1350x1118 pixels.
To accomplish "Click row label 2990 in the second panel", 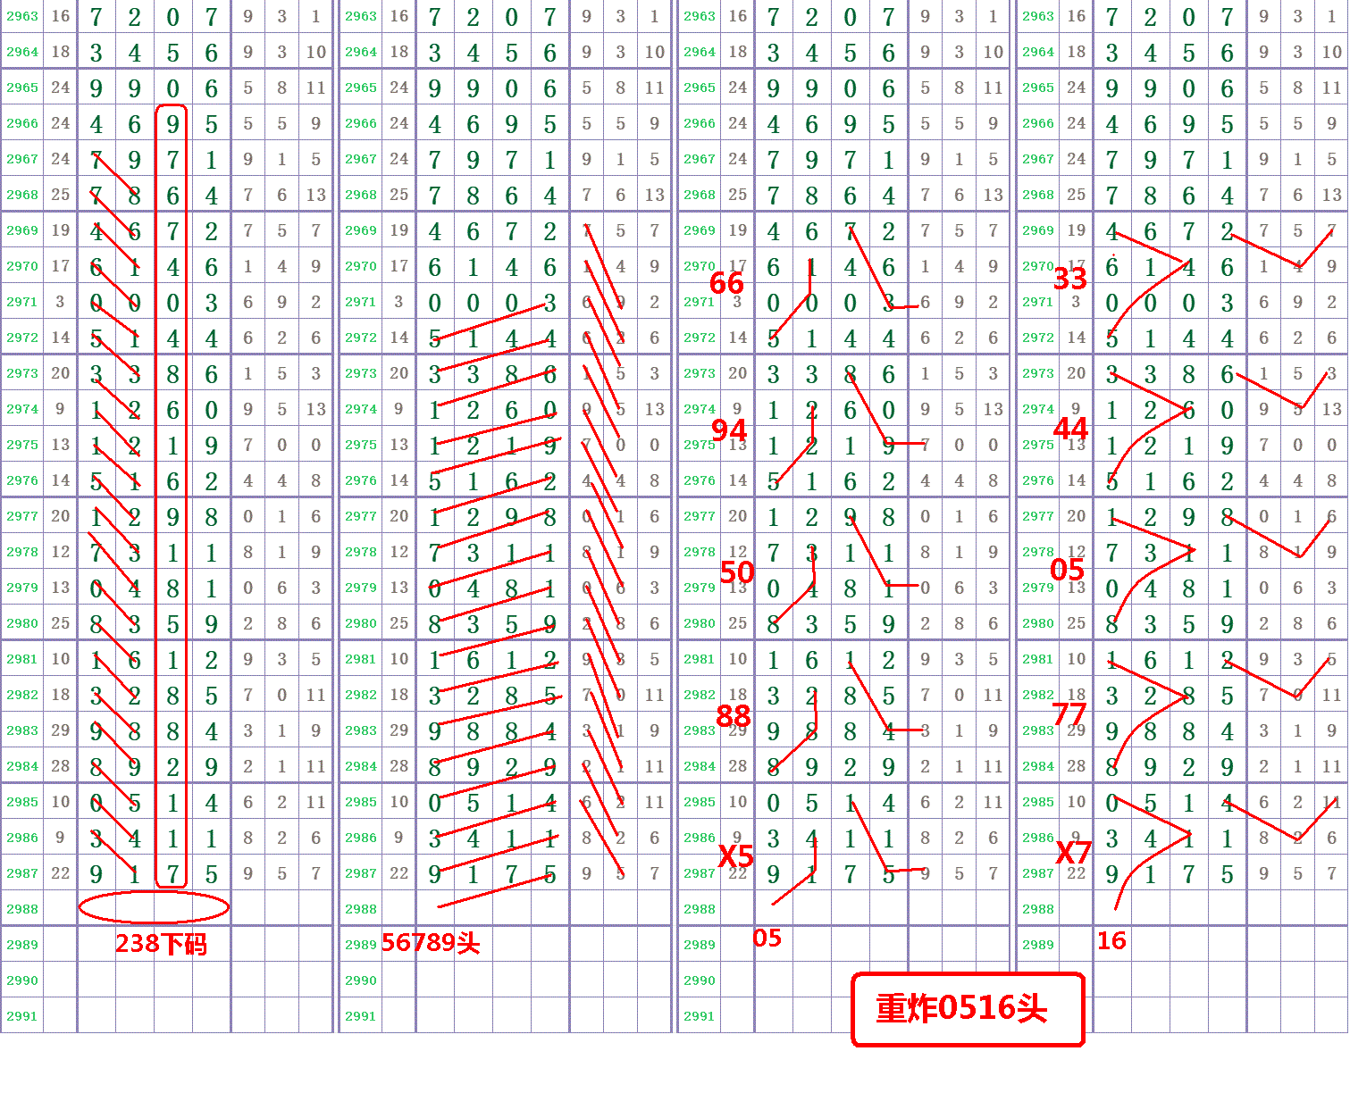I will click(x=361, y=980).
